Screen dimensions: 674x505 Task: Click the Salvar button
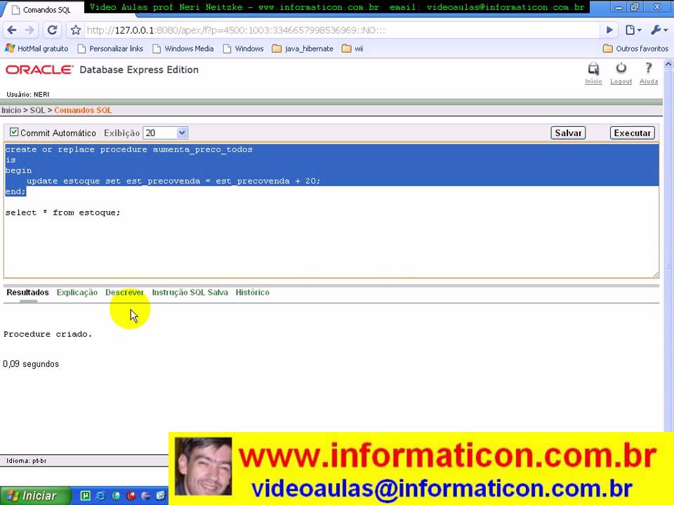click(568, 133)
